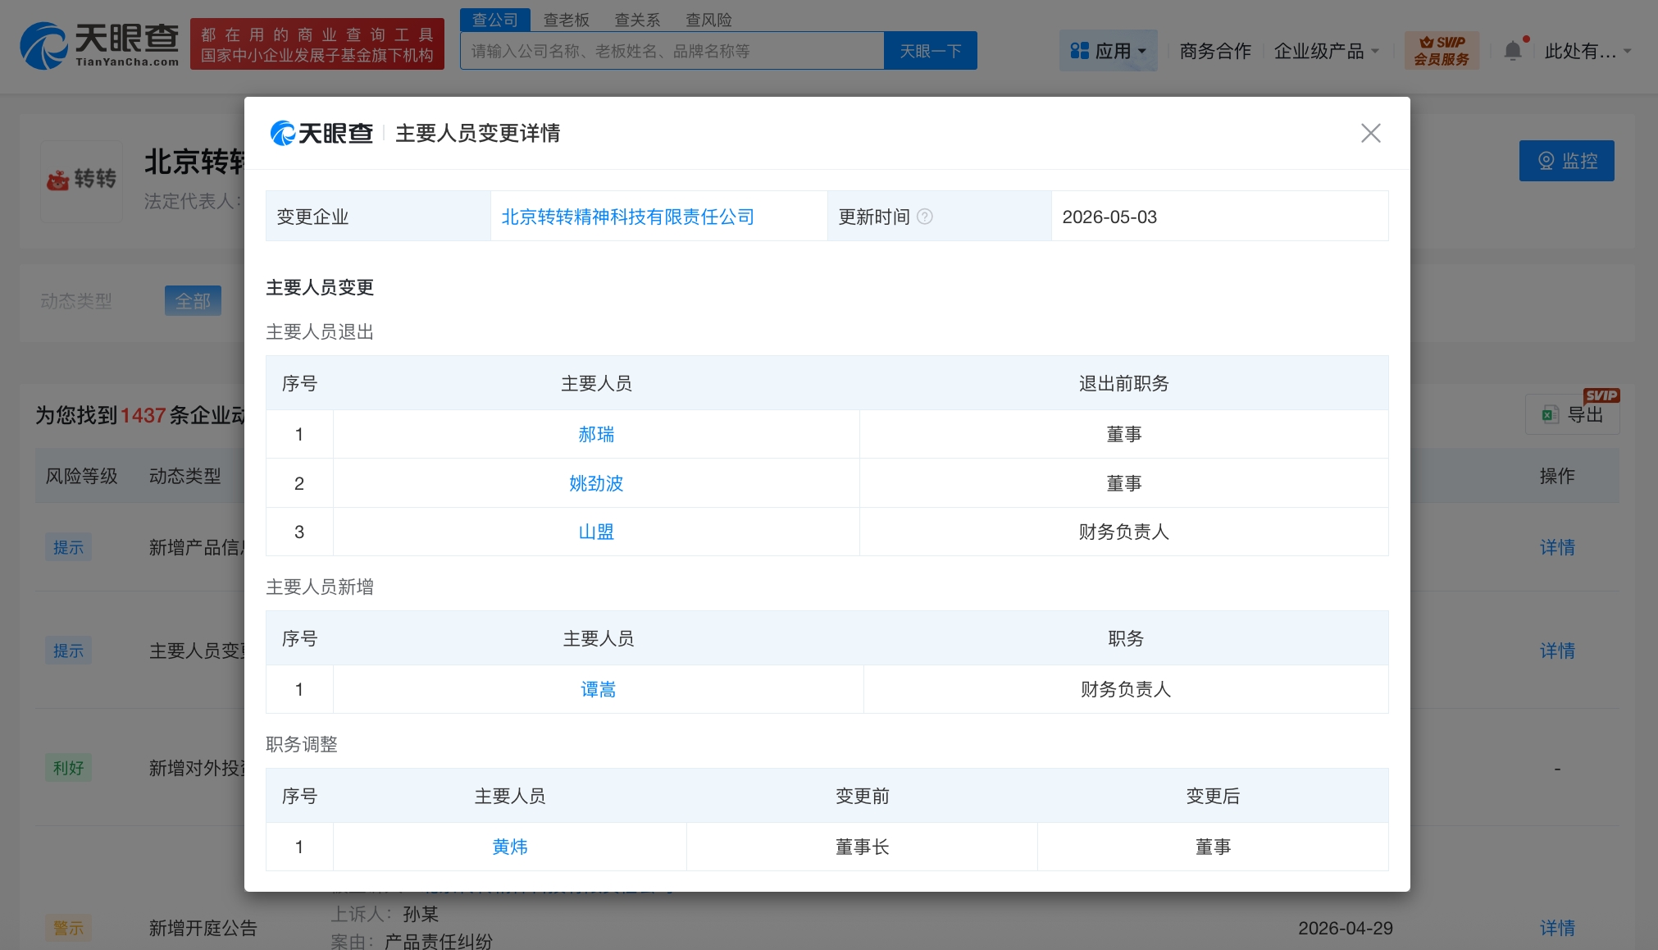This screenshot has height=950, width=1658.
Task: Click the help icon beside 更新时间
Action: click(x=924, y=217)
